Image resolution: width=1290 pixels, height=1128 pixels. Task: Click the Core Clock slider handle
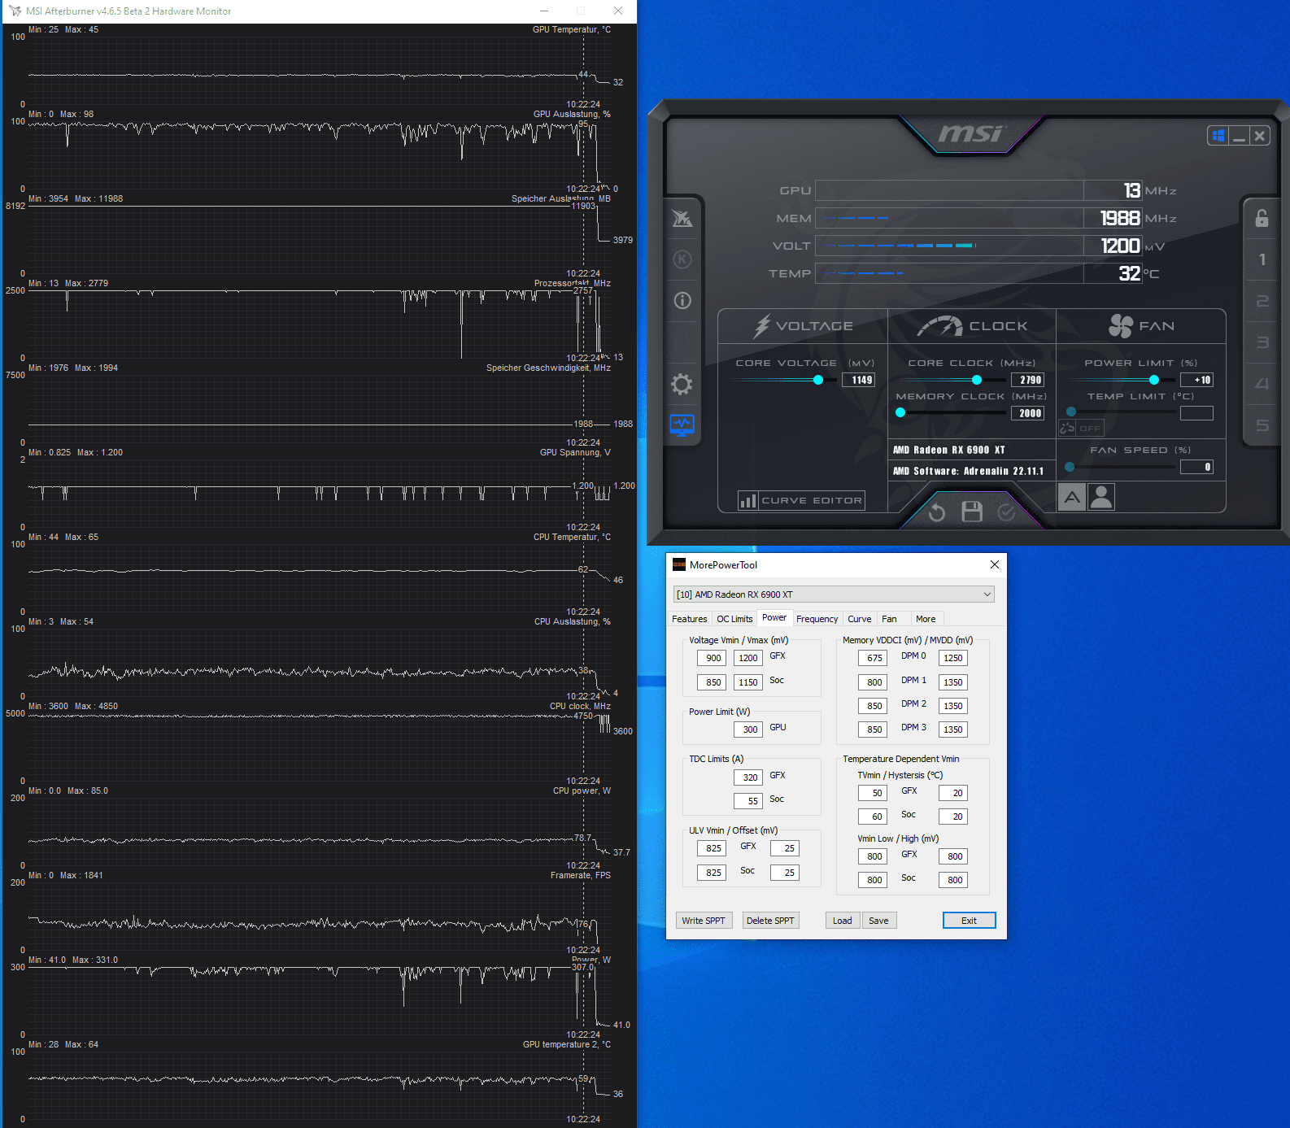coord(977,380)
